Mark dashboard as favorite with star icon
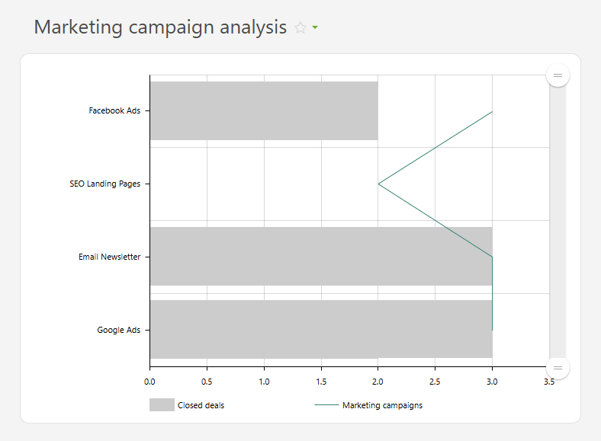The image size is (601, 441). 300,27
